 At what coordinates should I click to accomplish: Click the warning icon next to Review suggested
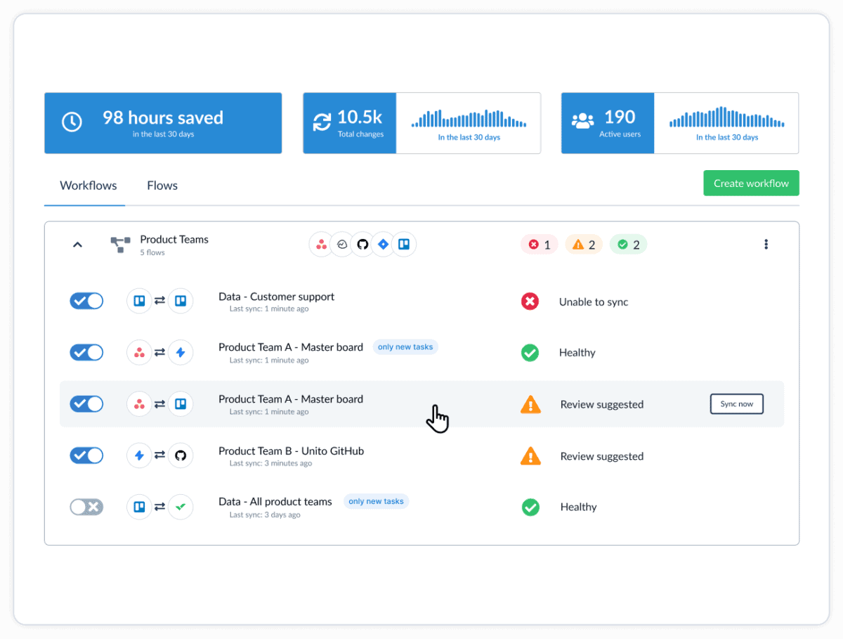[x=530, y=404]
